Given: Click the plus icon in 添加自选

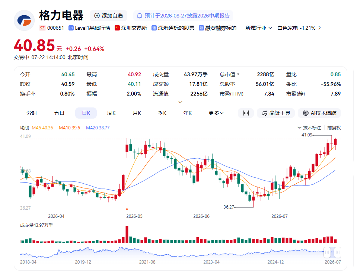Looking at the screenshot, I should [97, 16].
